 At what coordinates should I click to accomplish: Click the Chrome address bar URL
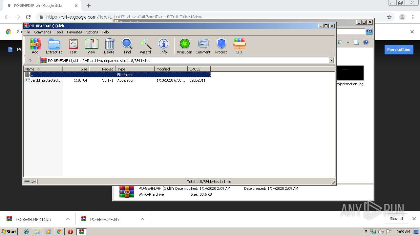click(x=124, y=17)
